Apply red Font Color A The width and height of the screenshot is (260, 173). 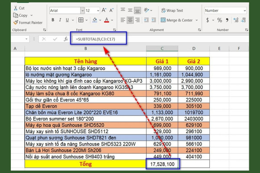click(107, 20)
